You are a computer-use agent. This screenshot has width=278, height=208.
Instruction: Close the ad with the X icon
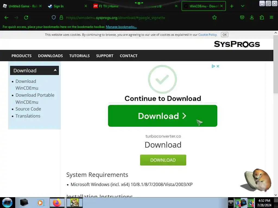pos(218,66)
